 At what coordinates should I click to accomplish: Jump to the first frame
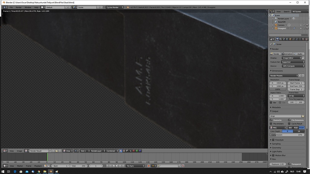(x=107, y=166)
